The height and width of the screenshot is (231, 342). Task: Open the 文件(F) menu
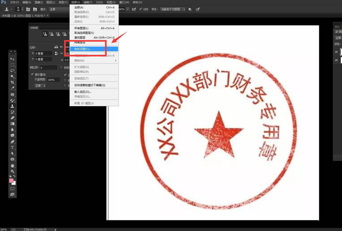[x=14, y=2]
